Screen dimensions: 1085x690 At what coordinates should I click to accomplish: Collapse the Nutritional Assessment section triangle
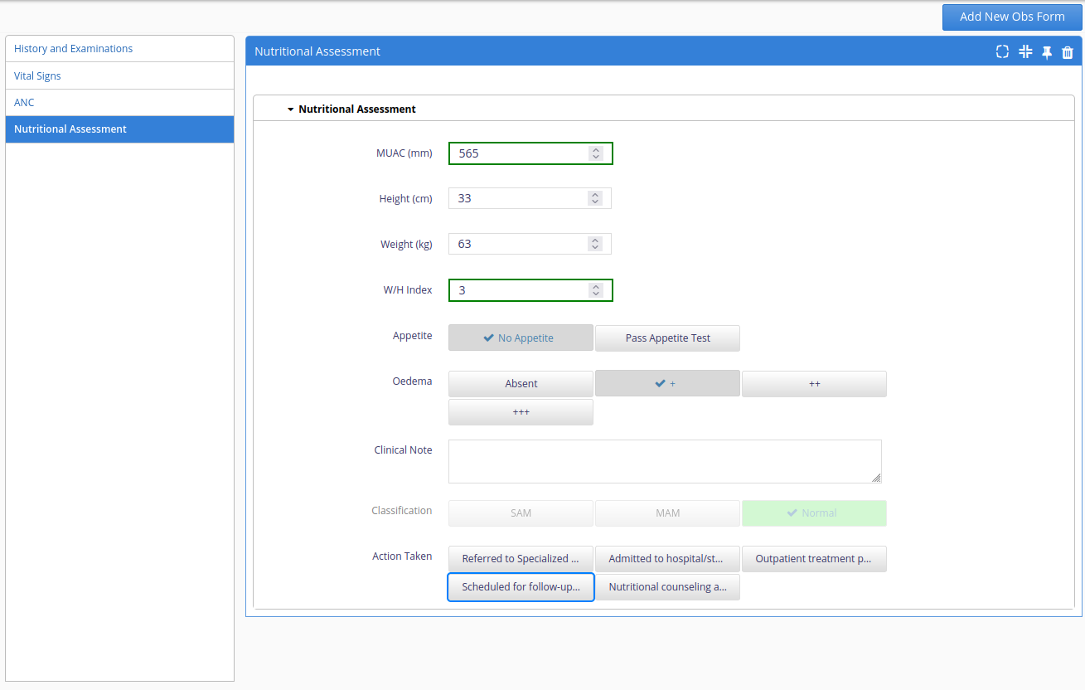coord(291,109)
